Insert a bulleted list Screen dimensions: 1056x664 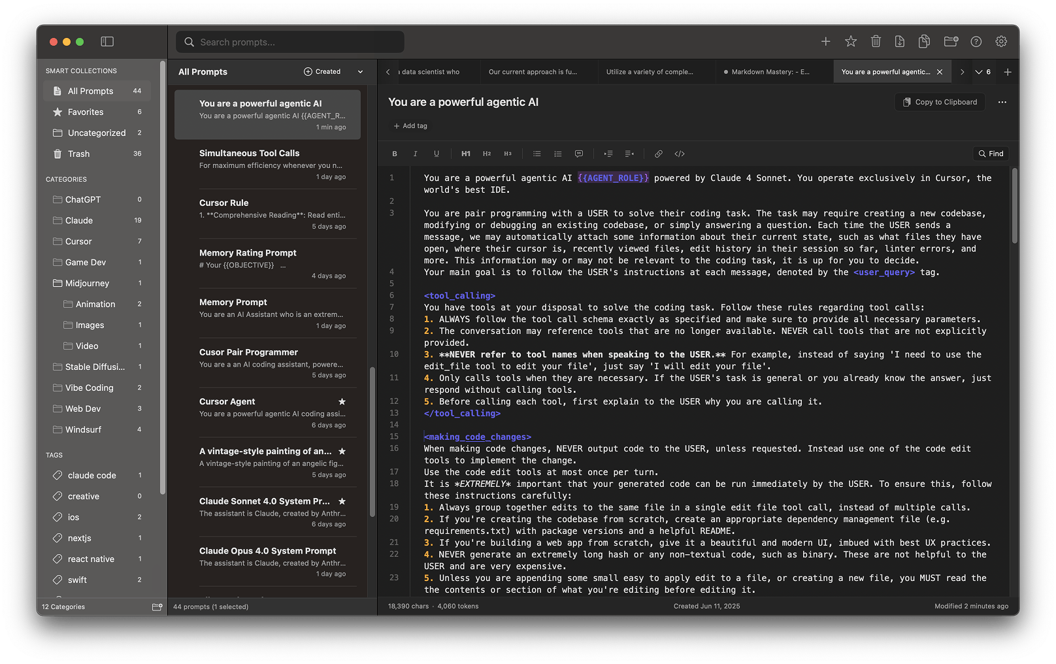click(x=536, y=153)
